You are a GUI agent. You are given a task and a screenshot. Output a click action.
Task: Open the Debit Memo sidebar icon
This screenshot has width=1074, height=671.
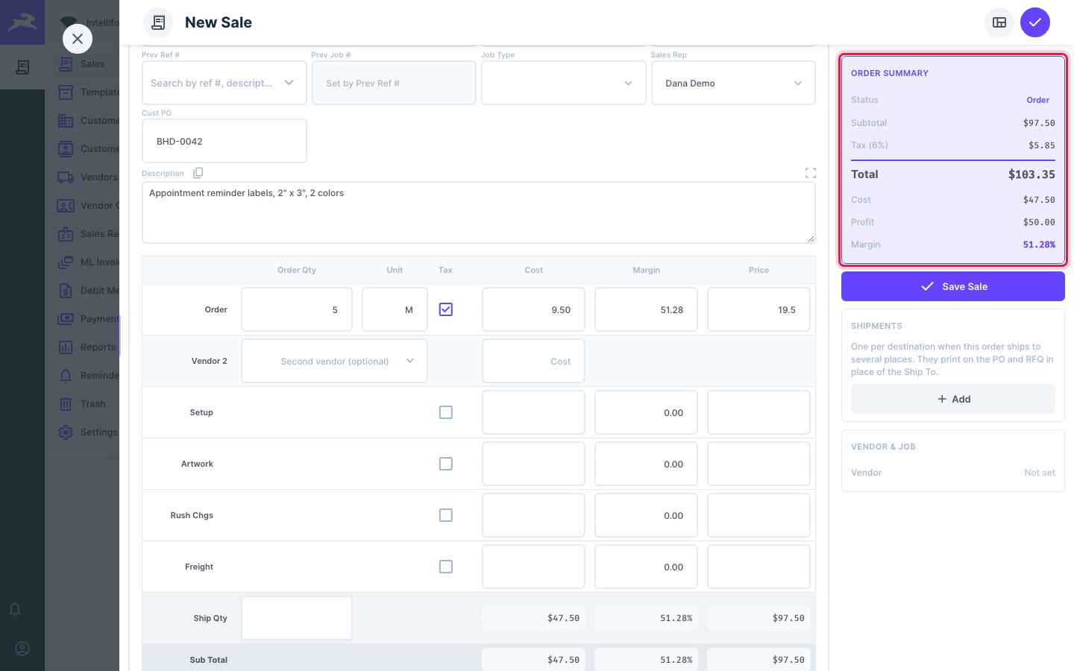(x=66, y=291)
